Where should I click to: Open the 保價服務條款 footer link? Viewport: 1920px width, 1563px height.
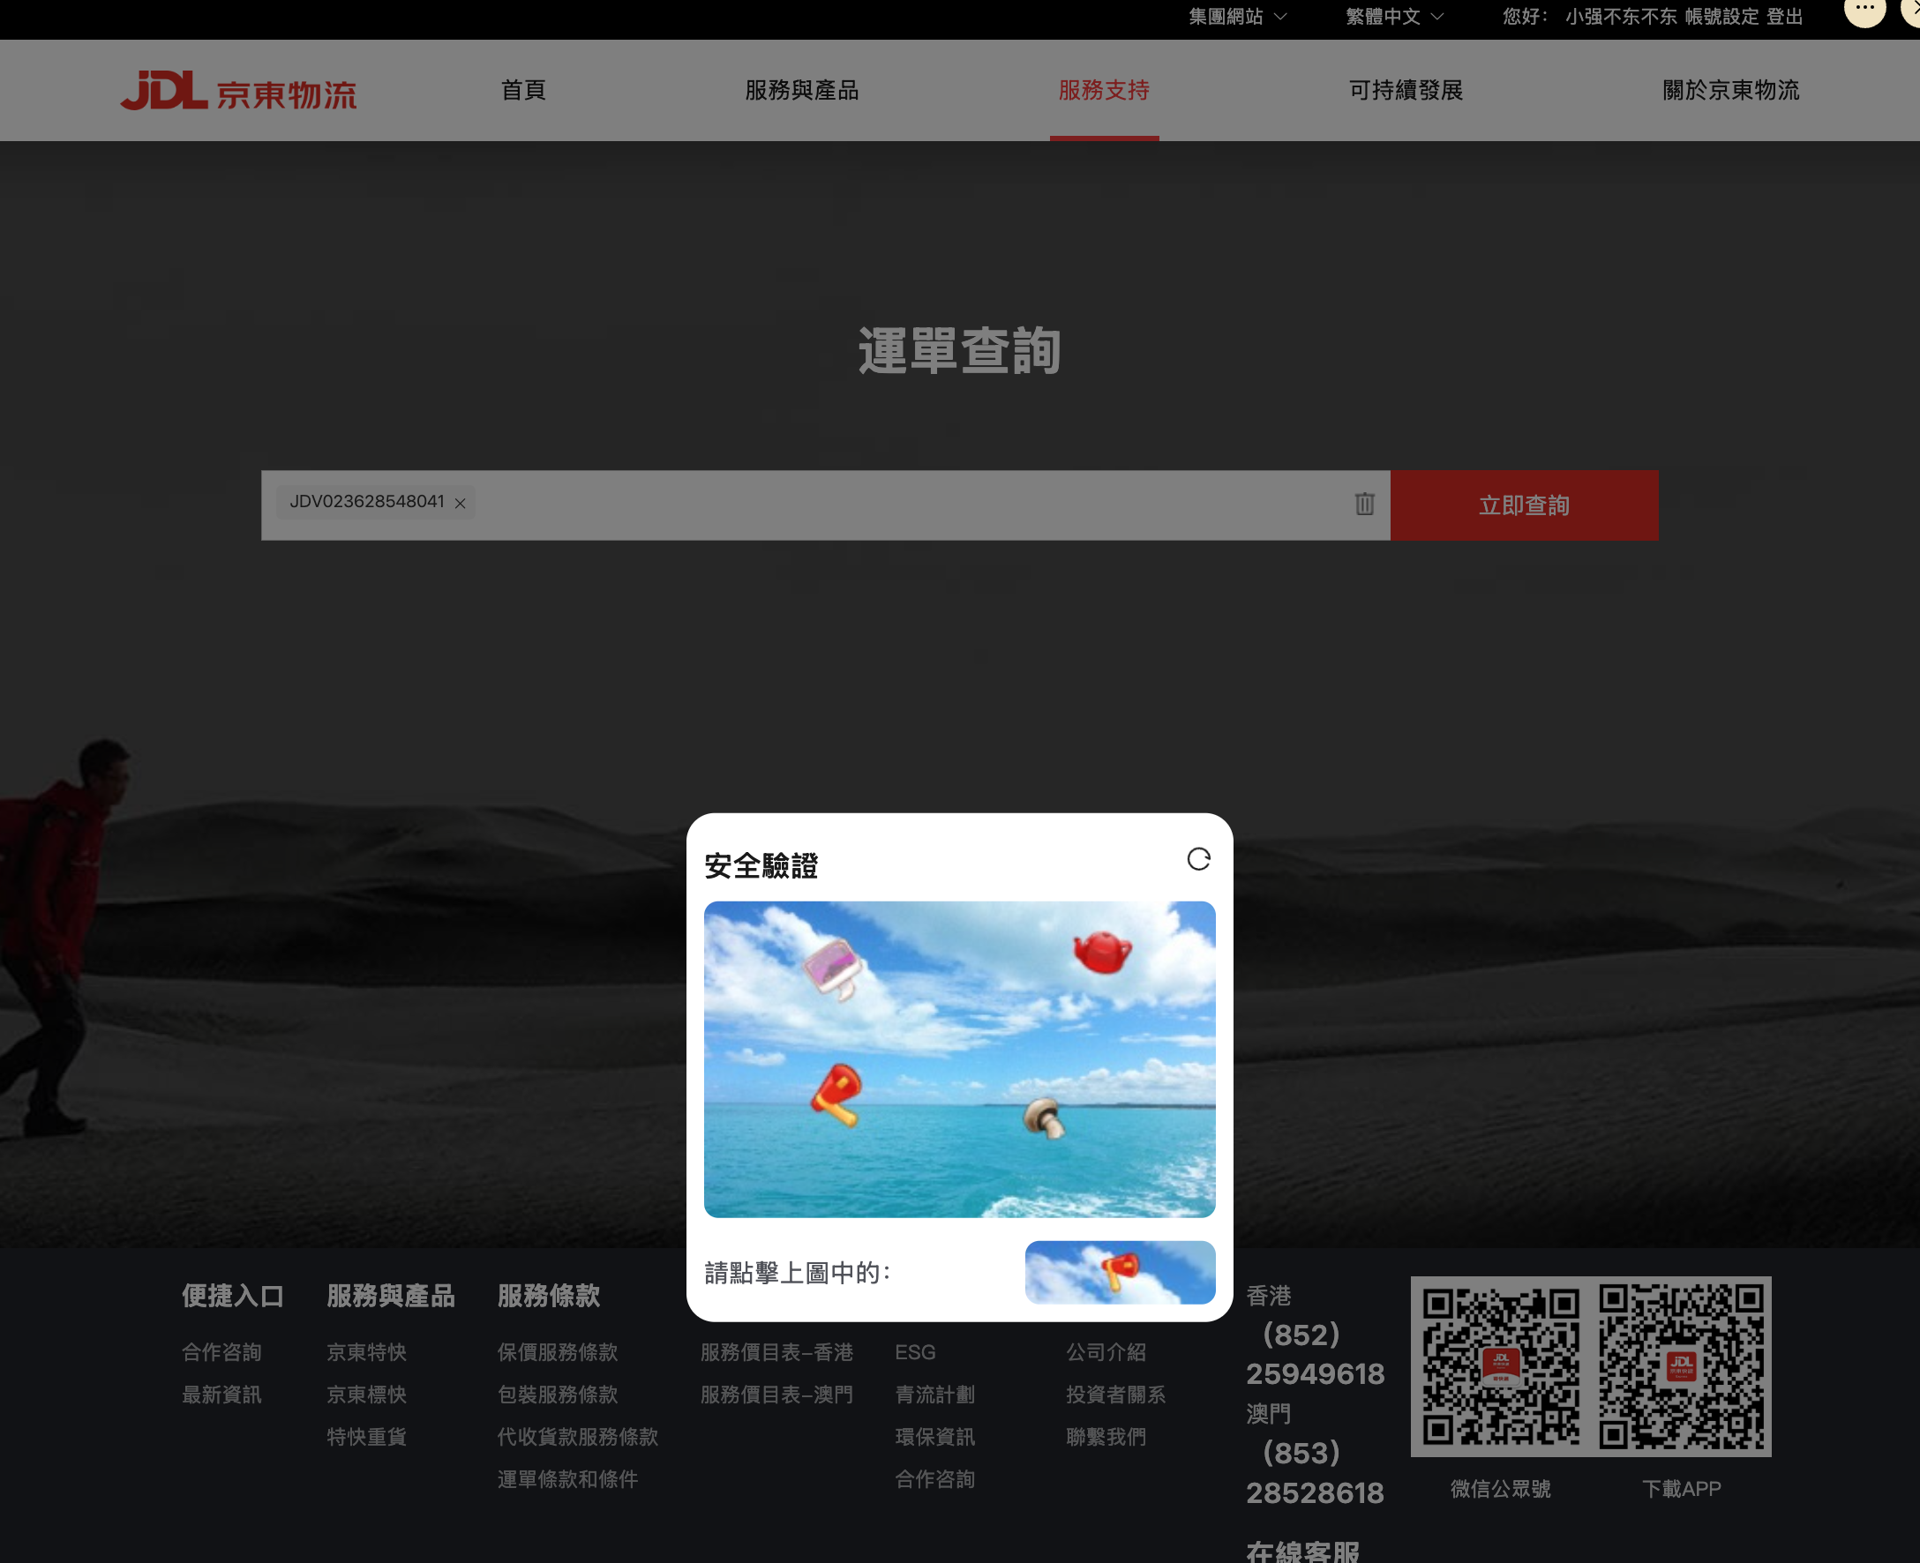tap(558, 1352)
